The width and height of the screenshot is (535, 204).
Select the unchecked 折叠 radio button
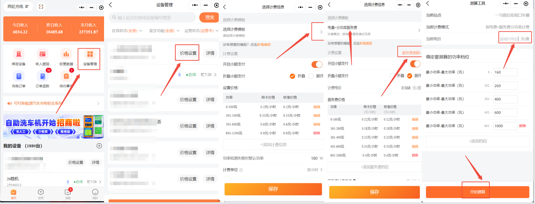[392, 76]
